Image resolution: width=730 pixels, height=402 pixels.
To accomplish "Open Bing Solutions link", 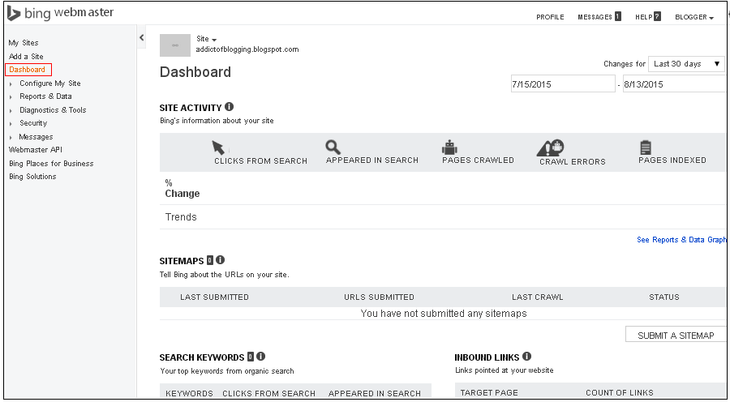I will 32,177.
